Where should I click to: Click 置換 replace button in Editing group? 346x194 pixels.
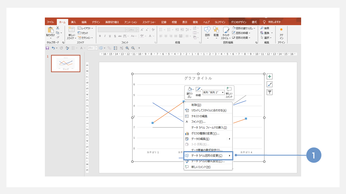tap(267, 33)
